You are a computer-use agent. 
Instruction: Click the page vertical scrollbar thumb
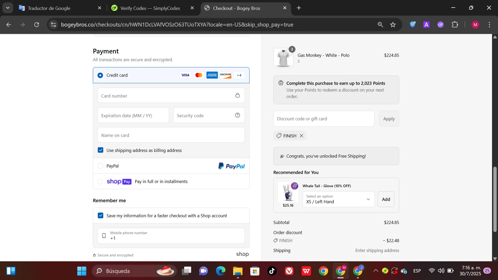pos(495,199)
